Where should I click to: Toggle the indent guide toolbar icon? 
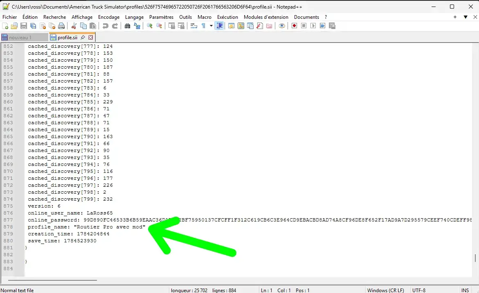(x=219, y=26)
